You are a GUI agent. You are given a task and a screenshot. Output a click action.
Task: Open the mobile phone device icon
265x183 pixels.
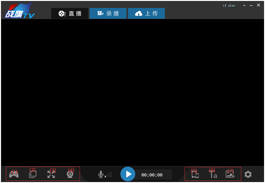[x=195, y=174]
